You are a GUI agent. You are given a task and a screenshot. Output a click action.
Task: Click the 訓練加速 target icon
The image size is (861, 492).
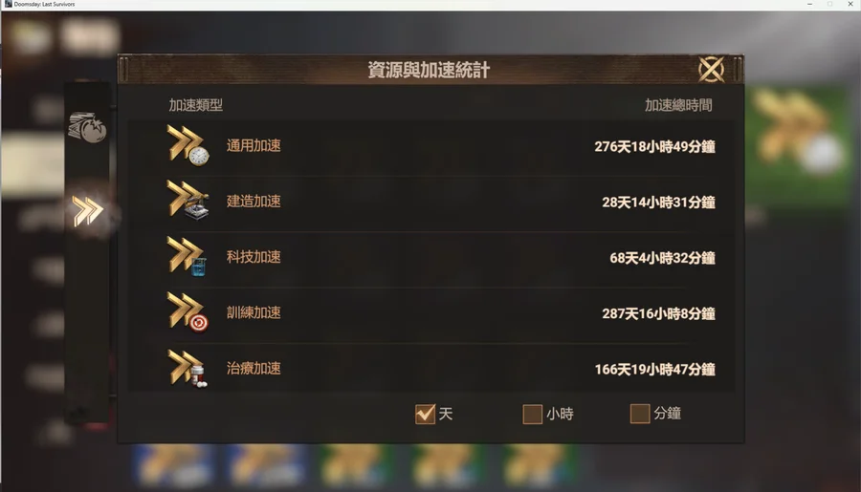188,312
